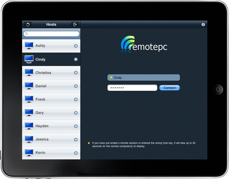Select the Ashly computer in the list
The image size is (229, 179).
pos(51,46)
